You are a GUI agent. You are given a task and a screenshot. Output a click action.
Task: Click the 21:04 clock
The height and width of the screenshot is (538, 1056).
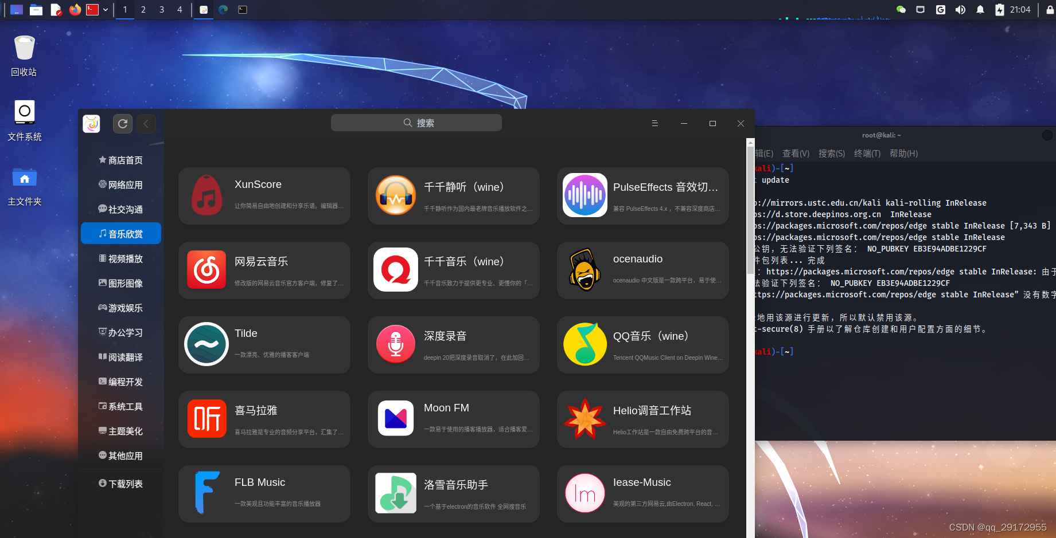pos(1020,10)
